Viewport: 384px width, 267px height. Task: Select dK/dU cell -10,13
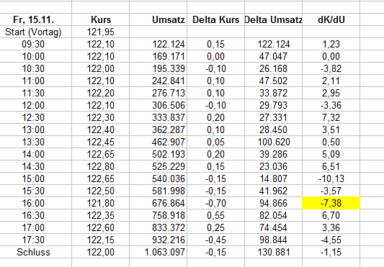pyautogui.click(x=331, y=178)
